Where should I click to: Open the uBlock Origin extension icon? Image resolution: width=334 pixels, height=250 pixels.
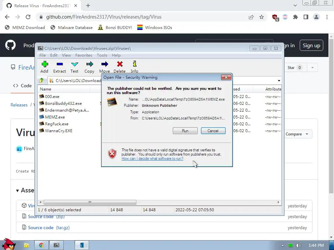pos(275,17)
